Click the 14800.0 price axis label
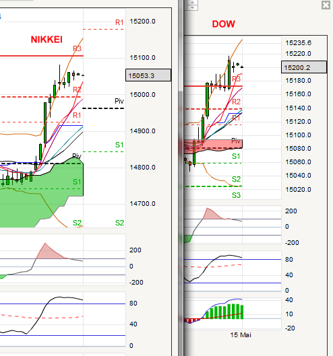 (x=143, y=168)
